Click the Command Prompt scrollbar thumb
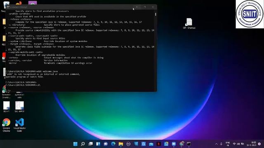The width and height of the screenshot is (264, 148). click(x=156, y=14)
